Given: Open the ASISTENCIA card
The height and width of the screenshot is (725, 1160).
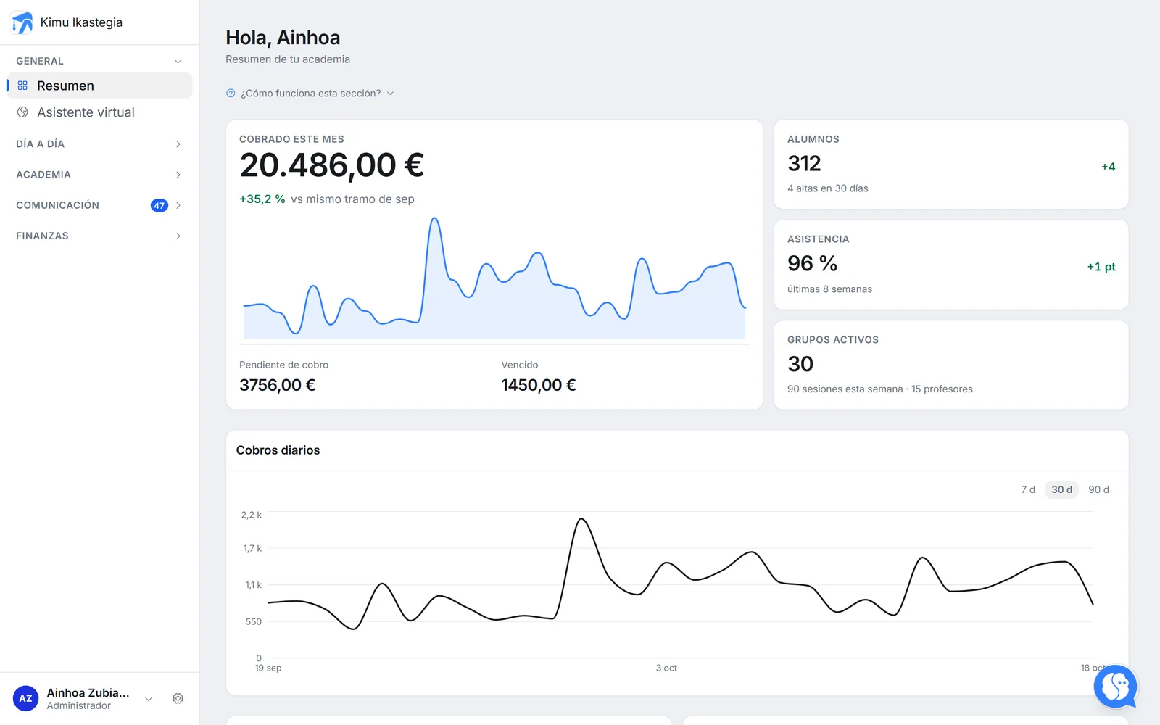Looking at the screenshot, I should [951, 265].
